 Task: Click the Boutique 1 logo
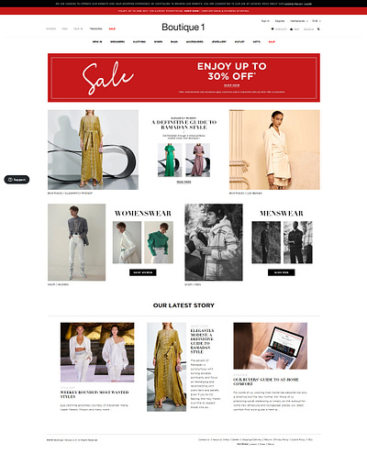pyautogui.click(x=183, y=28)
